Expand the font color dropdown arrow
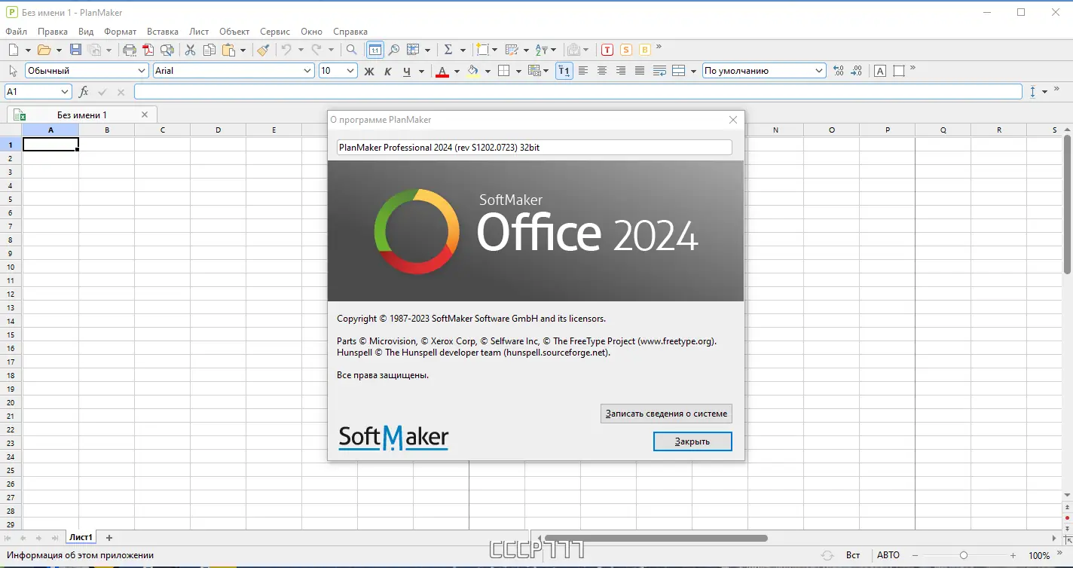The width and height of the screenshot is (1073, 568). click(x=457, y=72)
